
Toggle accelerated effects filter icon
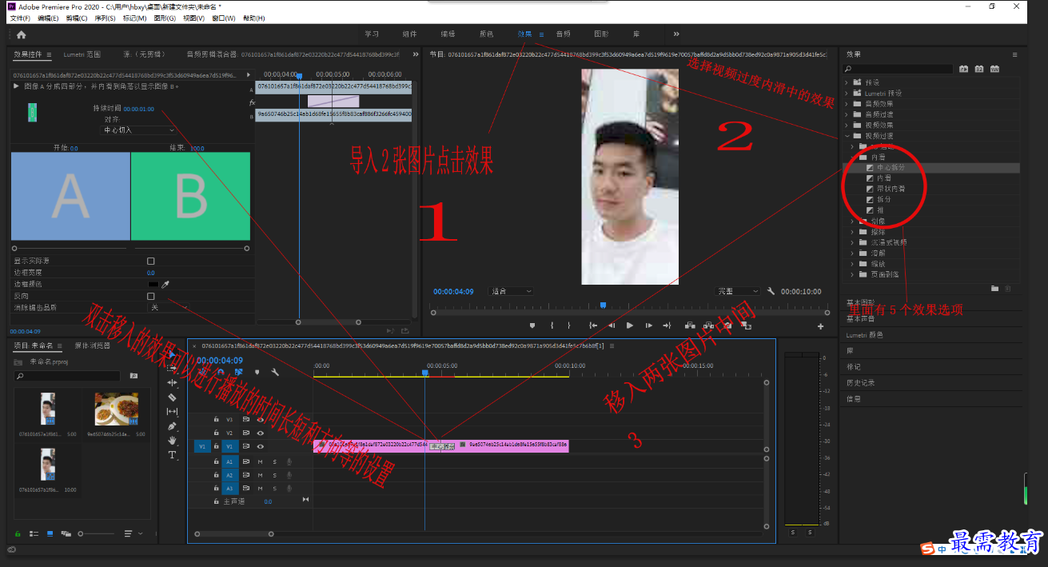click(x=964, y=70)
